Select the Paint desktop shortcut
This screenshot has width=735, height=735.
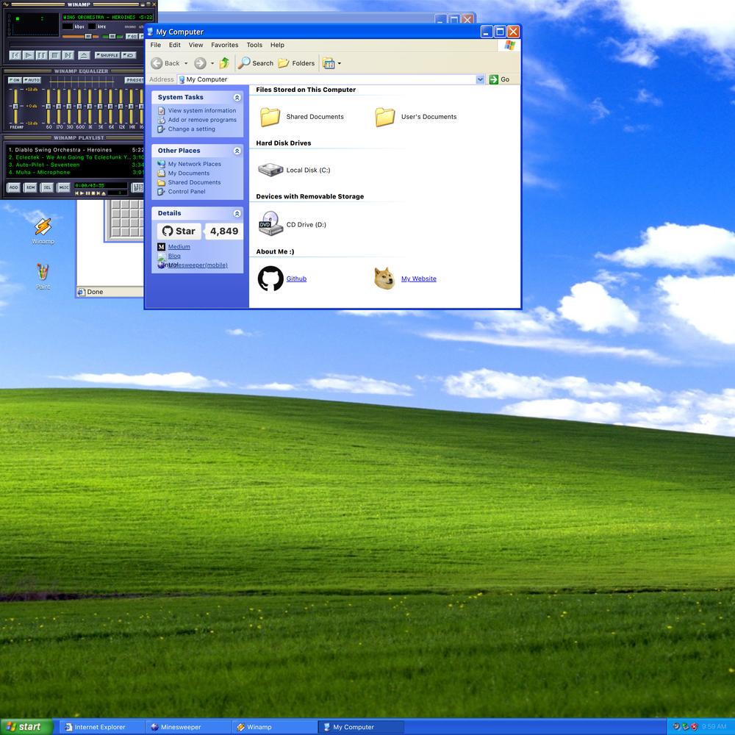tap(43, 276)
